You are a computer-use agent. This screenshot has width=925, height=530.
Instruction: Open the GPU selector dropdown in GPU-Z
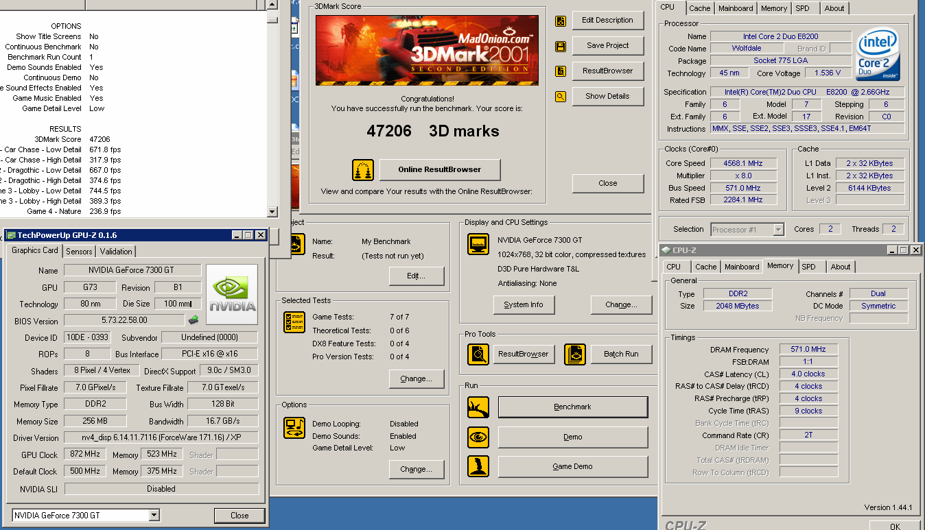coord(154,516)
